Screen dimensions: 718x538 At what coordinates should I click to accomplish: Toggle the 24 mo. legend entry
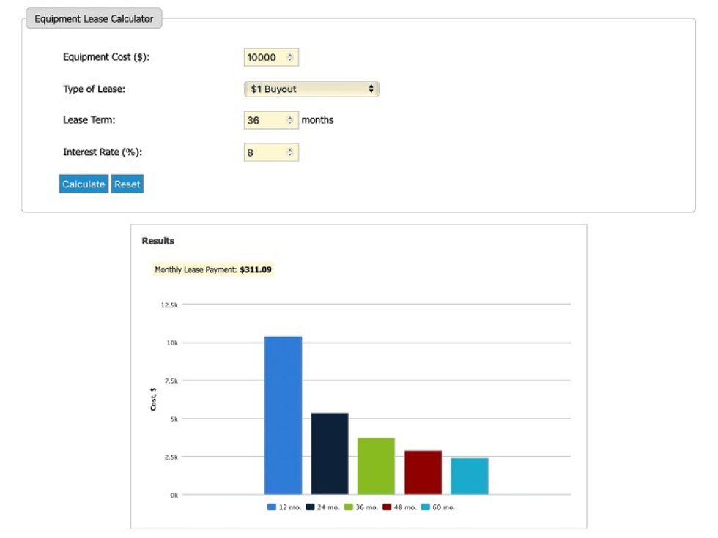(322, 507)
